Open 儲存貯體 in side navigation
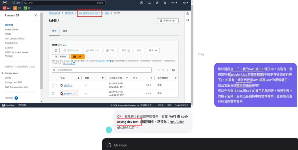Screen dimensions: 298x150 pyautogui.click(x=9, y=25)
